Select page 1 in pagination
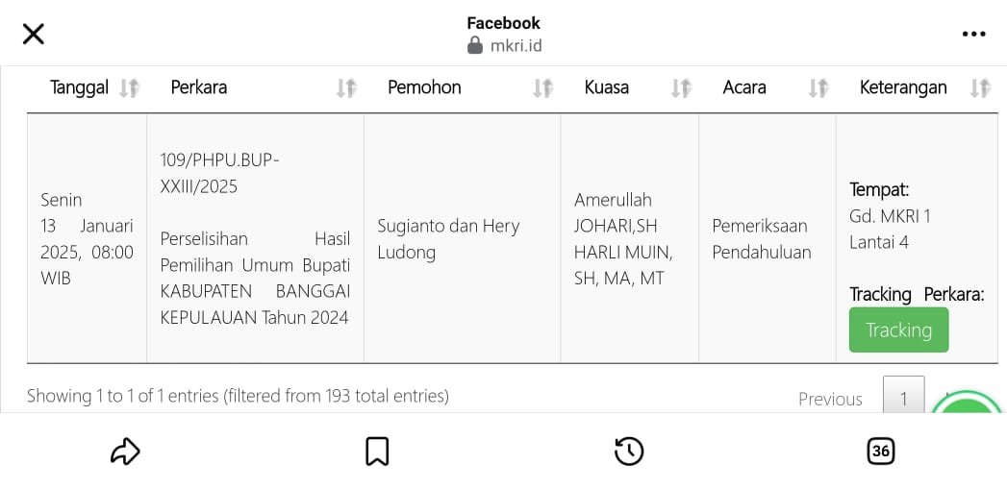This screenshot has width=1007, height=489. pos(903,395)
